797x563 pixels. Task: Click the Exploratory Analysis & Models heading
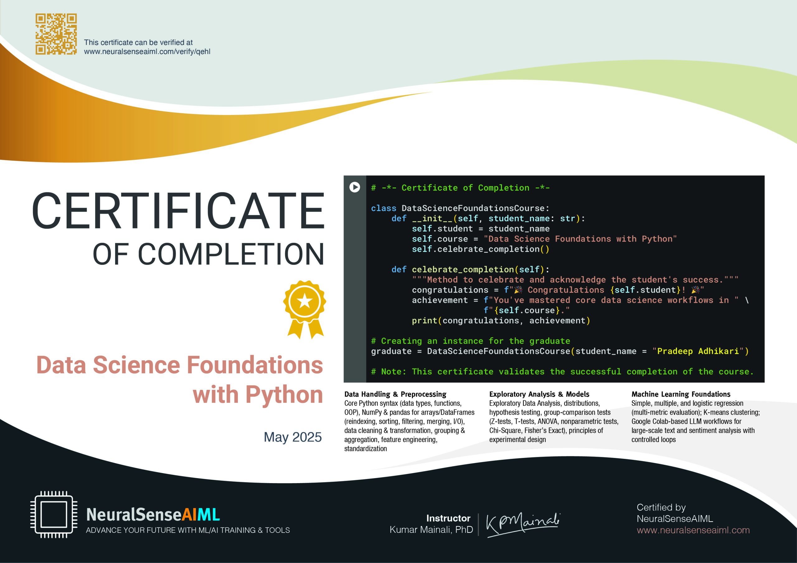click(x=539, y=394)
